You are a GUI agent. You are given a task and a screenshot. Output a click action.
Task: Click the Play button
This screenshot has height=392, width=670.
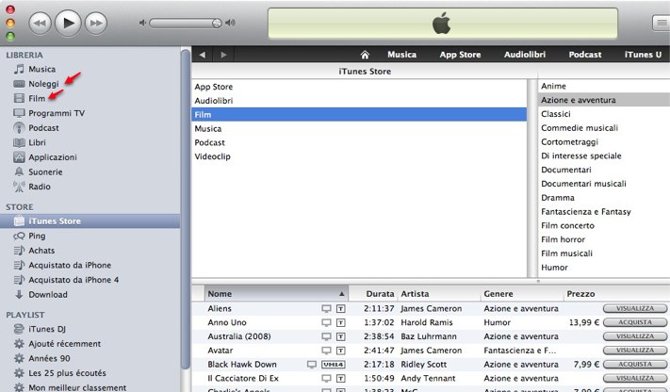pos(68,23)
